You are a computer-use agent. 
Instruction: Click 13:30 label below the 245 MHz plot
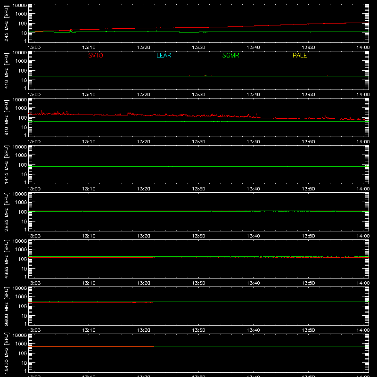click(198, 48)
